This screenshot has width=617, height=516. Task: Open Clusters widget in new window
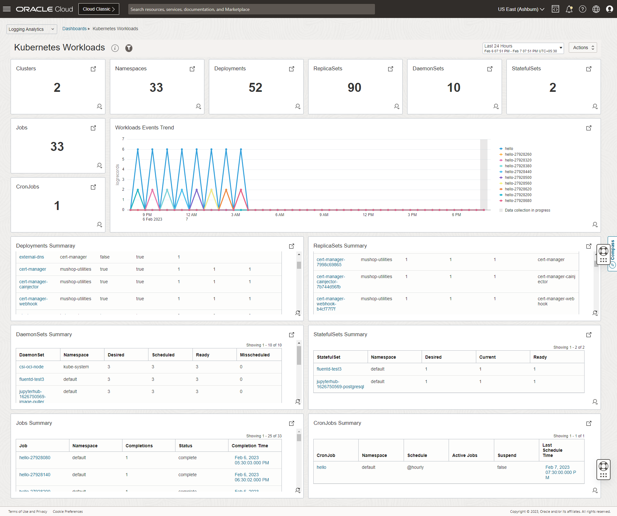coord(93,69)
